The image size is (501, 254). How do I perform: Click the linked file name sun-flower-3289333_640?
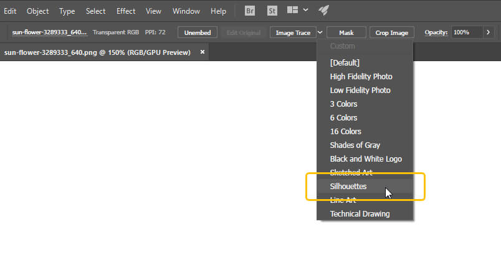49,32
